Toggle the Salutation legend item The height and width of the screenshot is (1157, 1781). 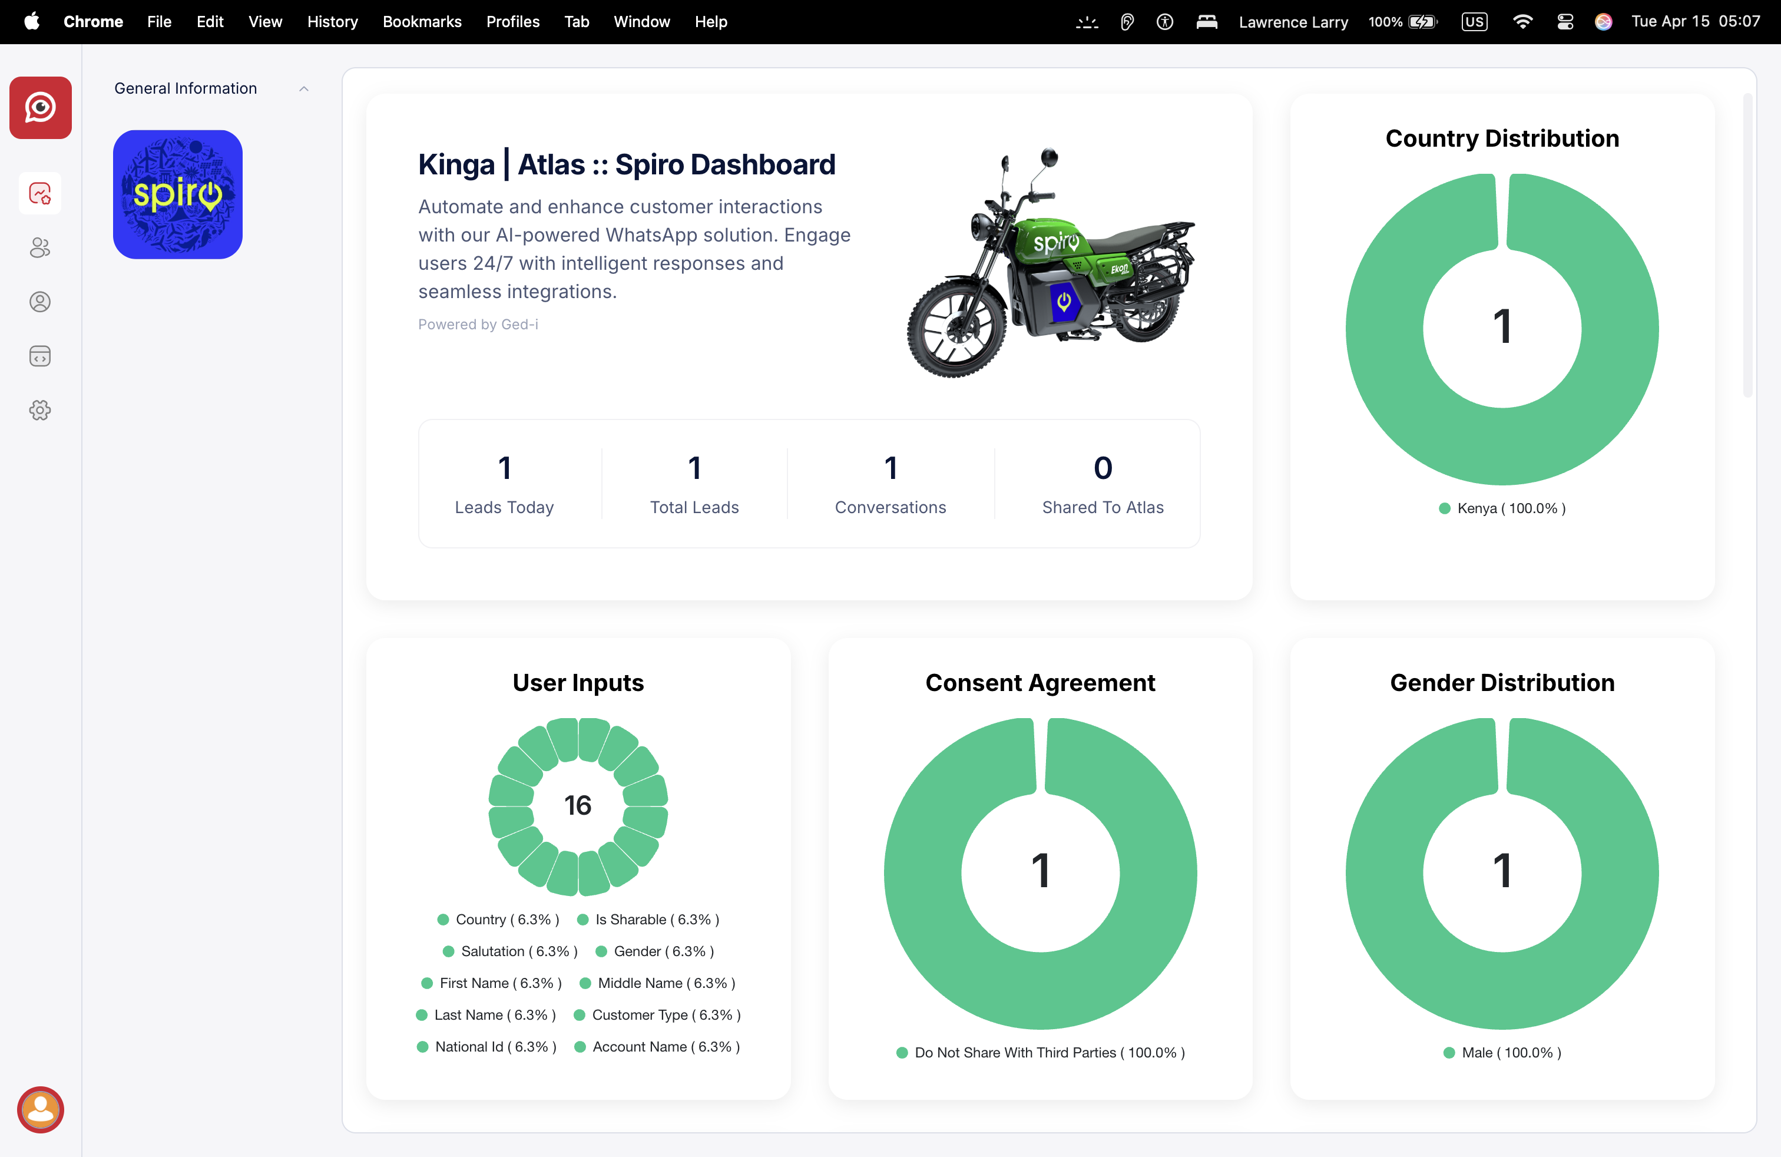tap(511, 951)
